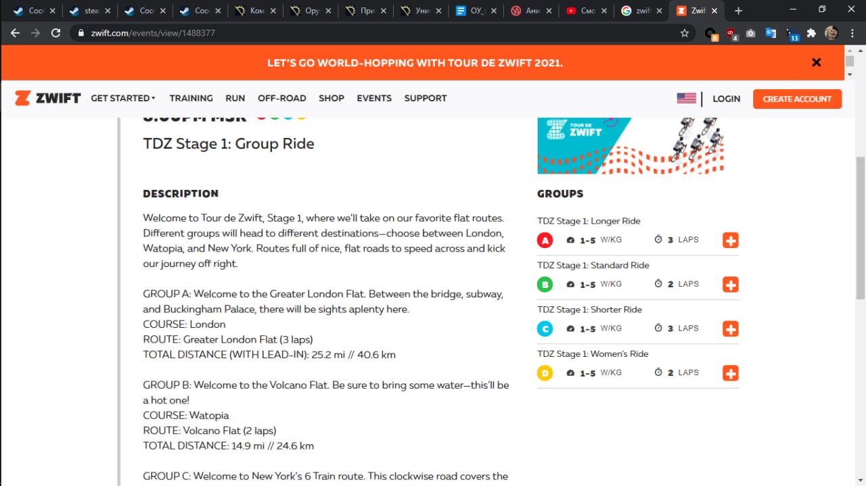Open the Google Translate extension

[771, 32]
